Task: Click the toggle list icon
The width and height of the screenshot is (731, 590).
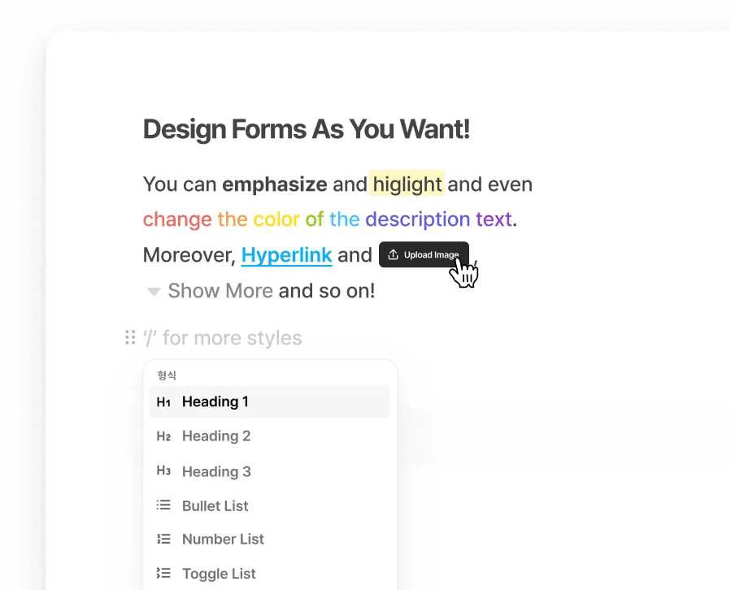Action: coord(163,573)
